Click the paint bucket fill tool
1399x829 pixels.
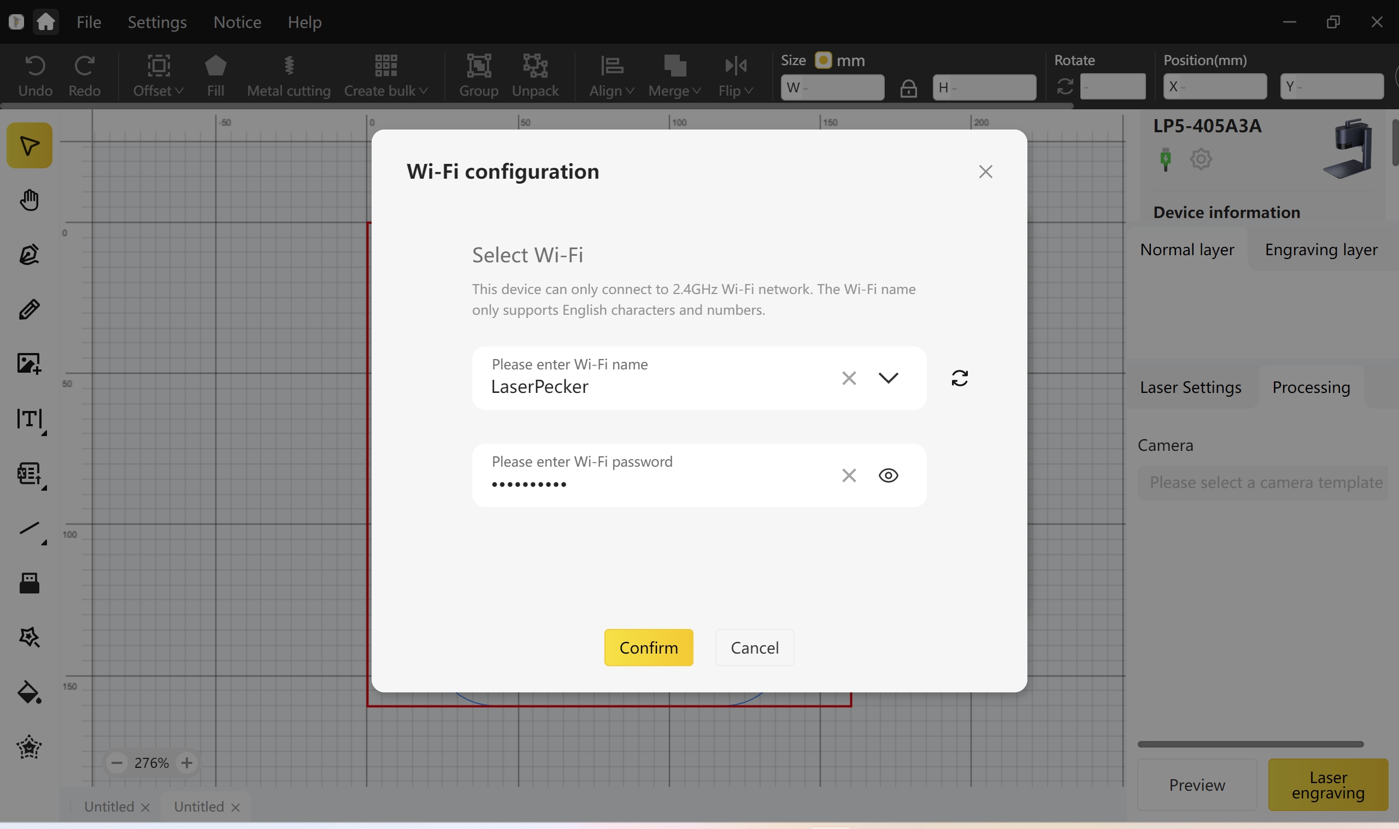[29, 693]
